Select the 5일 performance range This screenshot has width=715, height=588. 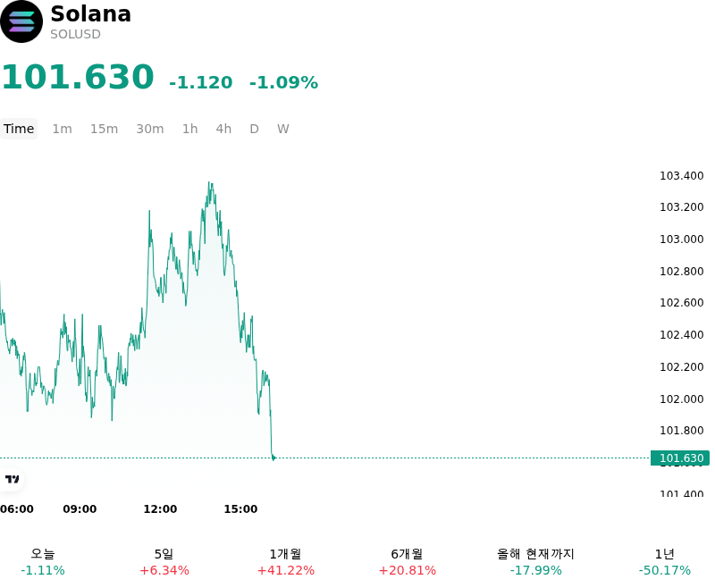click(x=164, y=562)
